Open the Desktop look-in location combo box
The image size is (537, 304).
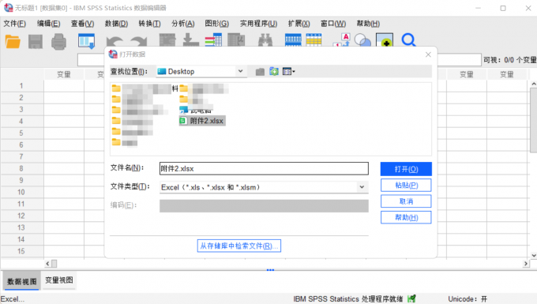click(x=201, y=72)
